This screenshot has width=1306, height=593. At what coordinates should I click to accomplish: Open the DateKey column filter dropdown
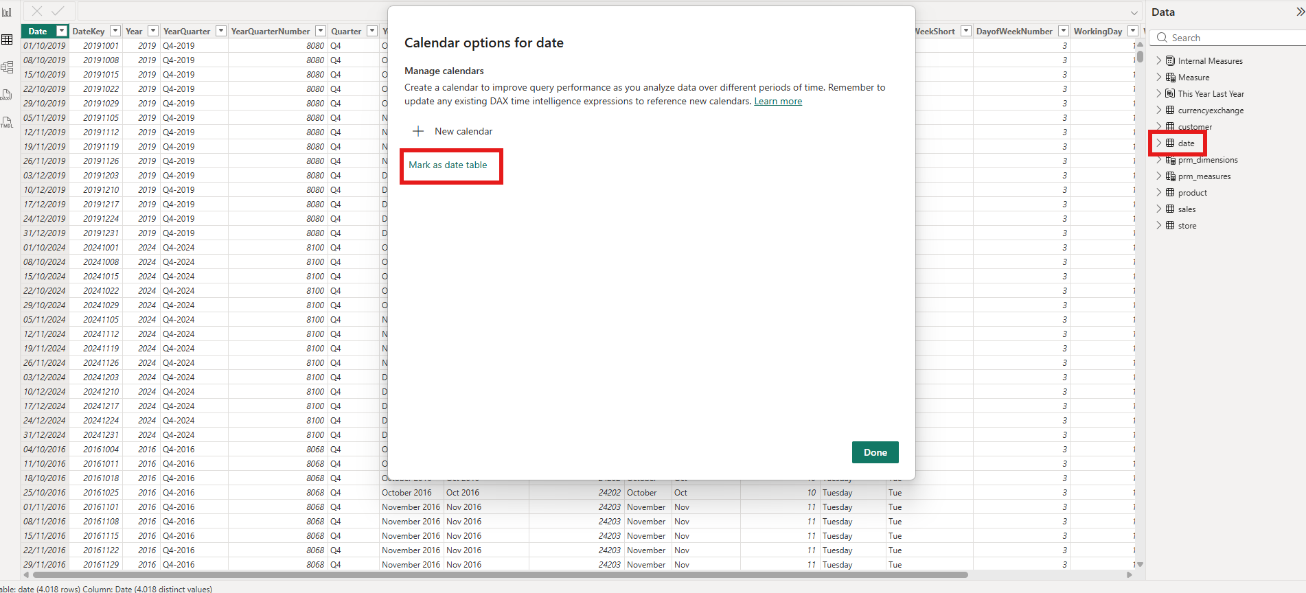[115, 31]
